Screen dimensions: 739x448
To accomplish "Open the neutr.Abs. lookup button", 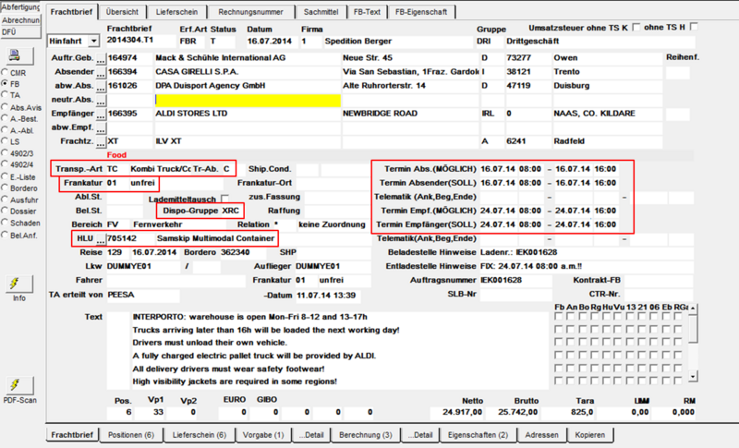I will [x=101, y=101].
